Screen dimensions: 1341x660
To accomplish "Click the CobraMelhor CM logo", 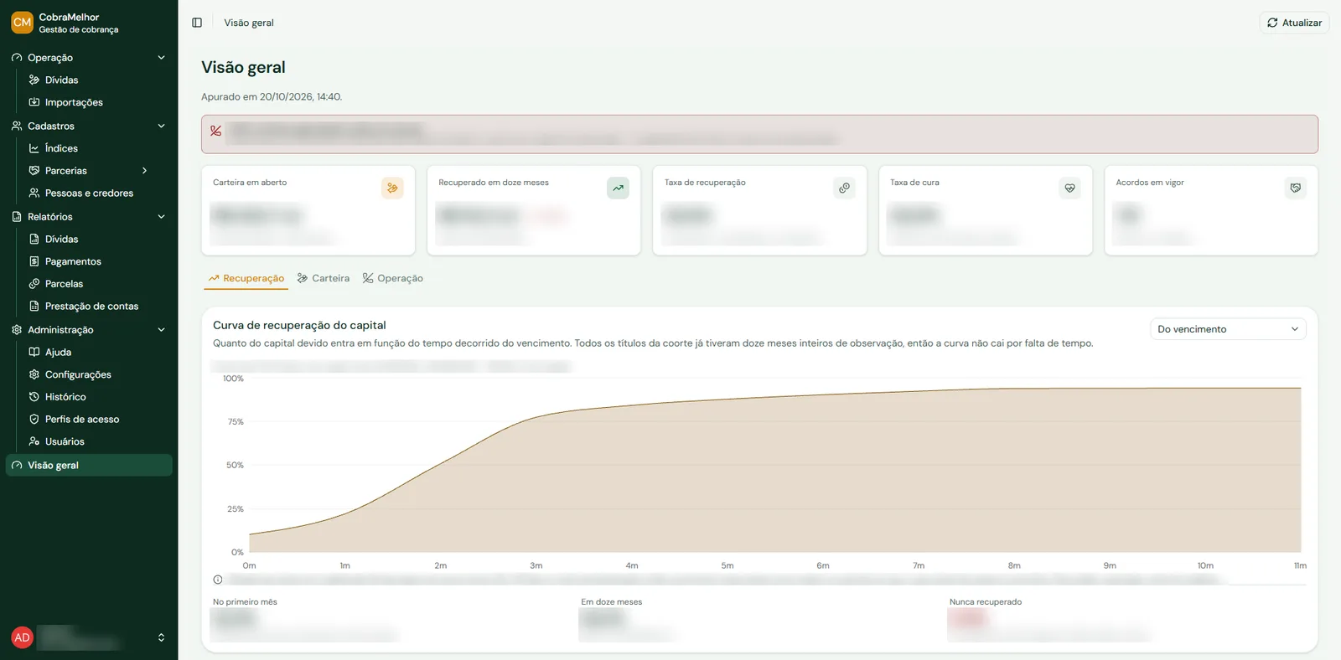I will click(x=22, y=23).
